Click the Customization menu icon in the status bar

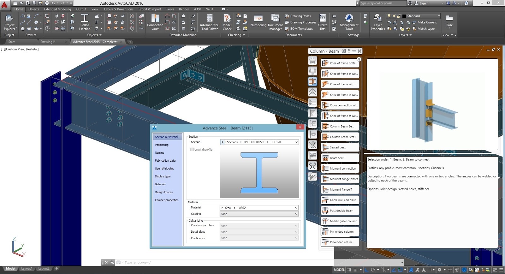click(501, 270)
